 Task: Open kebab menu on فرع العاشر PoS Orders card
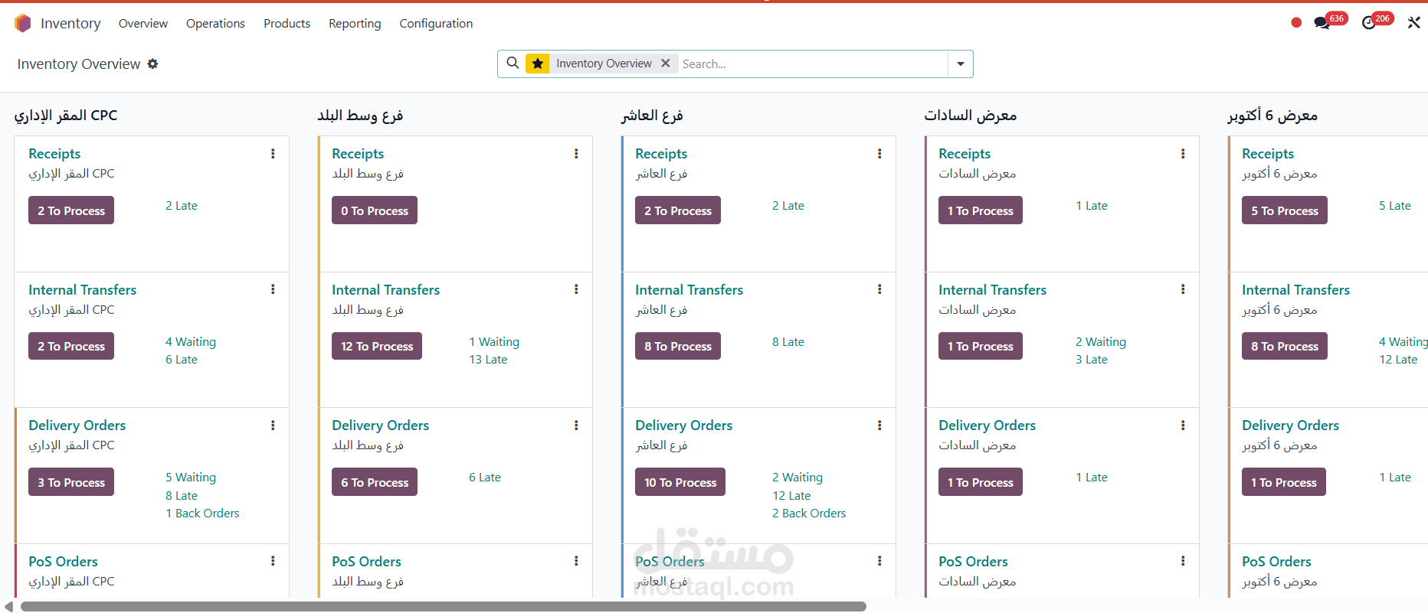[879, 561]
